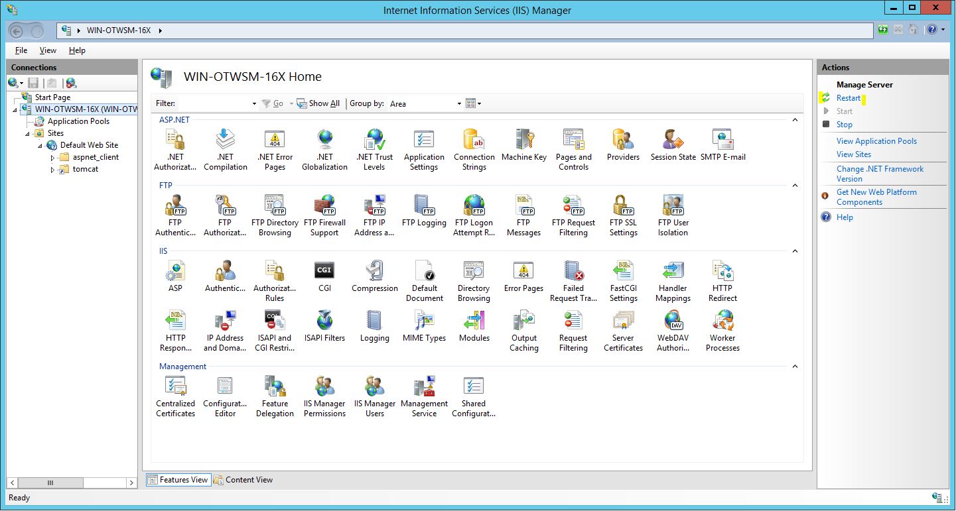Image resolution: width=956 pixels, height=511 pixels.
Task: Open the View menu
Action: pyautogui.click(x=48, y=50)
